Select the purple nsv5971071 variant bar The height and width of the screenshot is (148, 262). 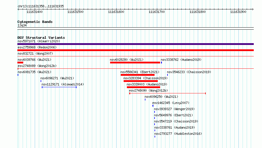(x=135, y=44)
